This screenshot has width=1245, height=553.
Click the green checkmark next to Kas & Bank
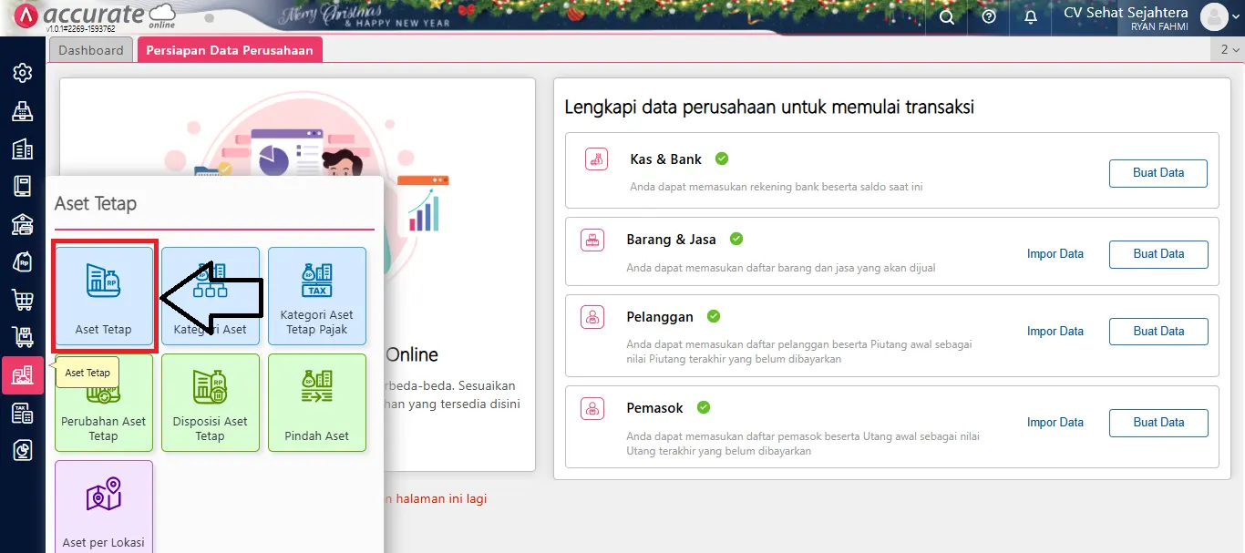click(721, 158)
